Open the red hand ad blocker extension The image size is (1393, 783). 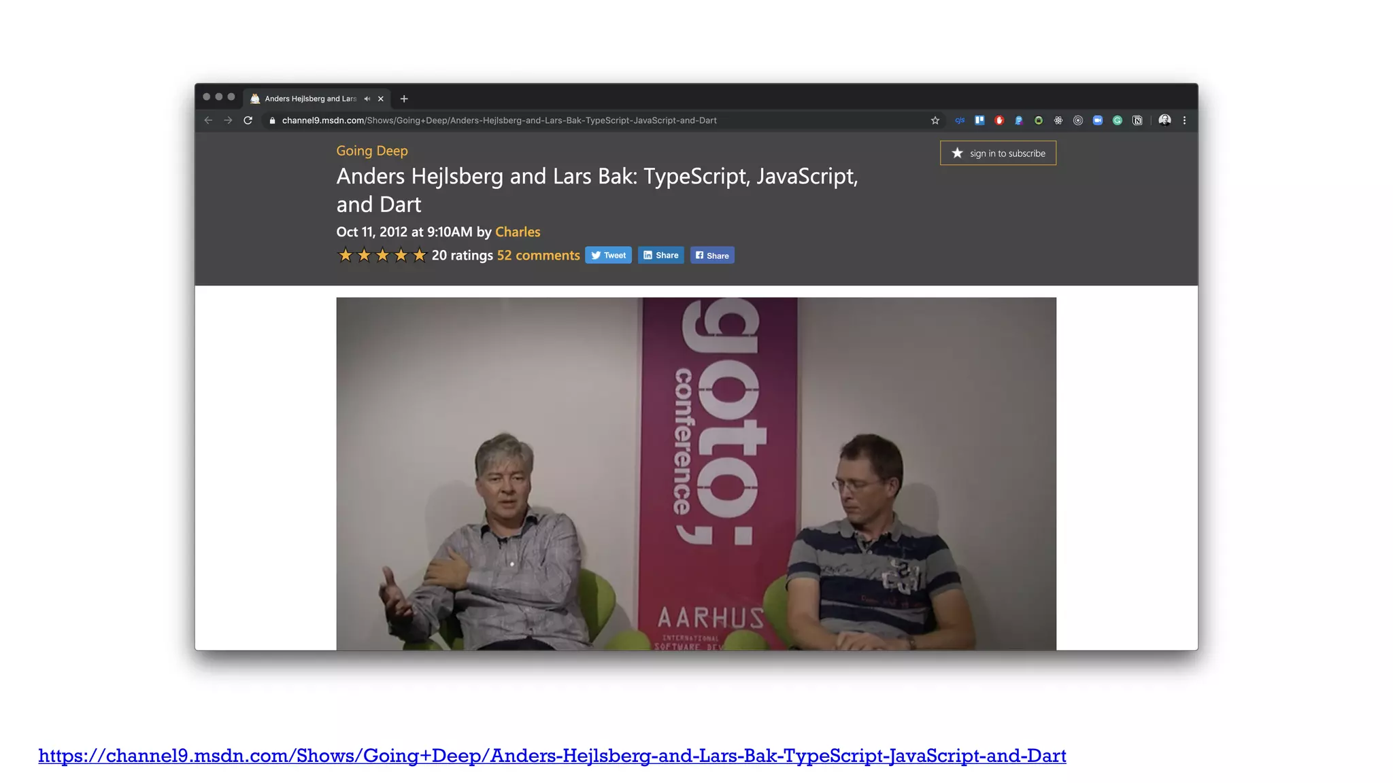coord(999,120)
